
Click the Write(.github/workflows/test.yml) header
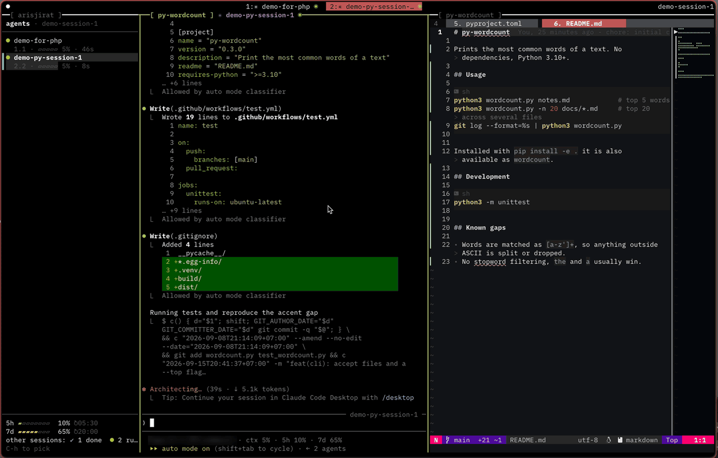coord(215,108)
